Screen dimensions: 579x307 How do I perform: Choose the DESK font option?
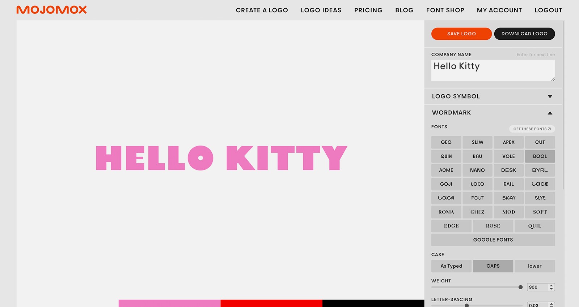[x=508, y=170]
